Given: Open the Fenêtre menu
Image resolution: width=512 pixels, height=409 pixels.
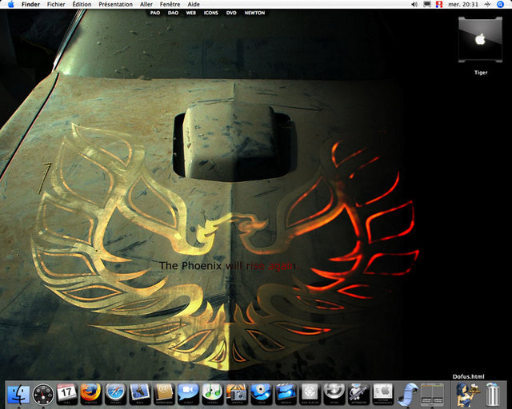Looking at the screenshot, I should pos(170,4).
